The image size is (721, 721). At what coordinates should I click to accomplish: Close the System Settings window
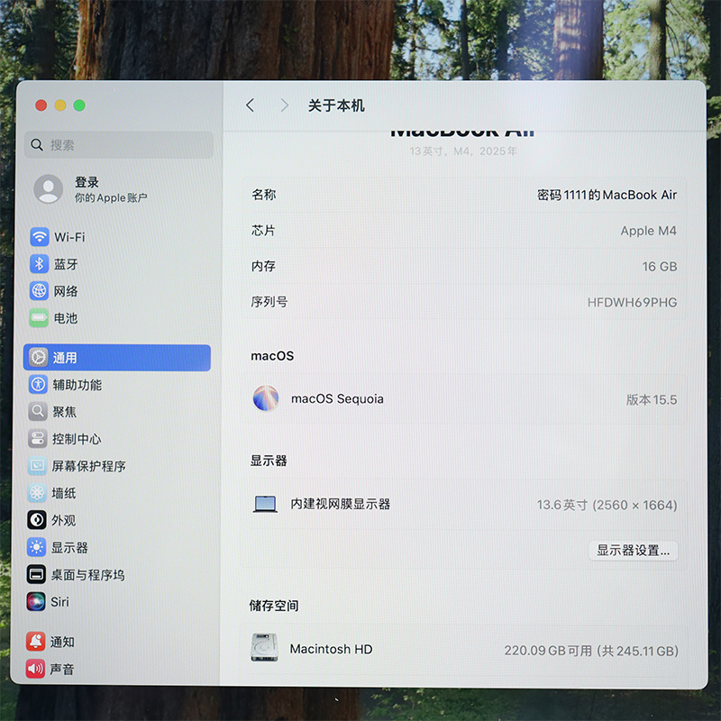41,105
